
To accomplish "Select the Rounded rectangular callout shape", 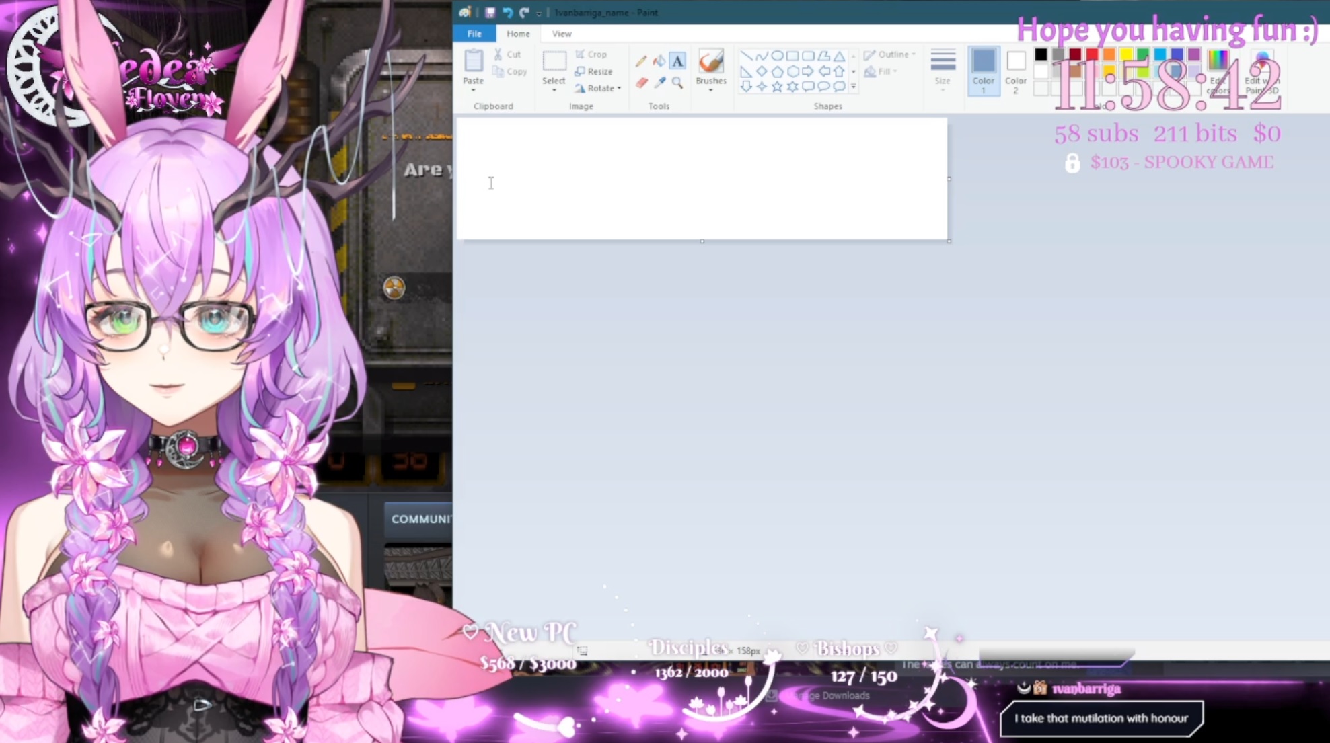I will pos(808,87).
